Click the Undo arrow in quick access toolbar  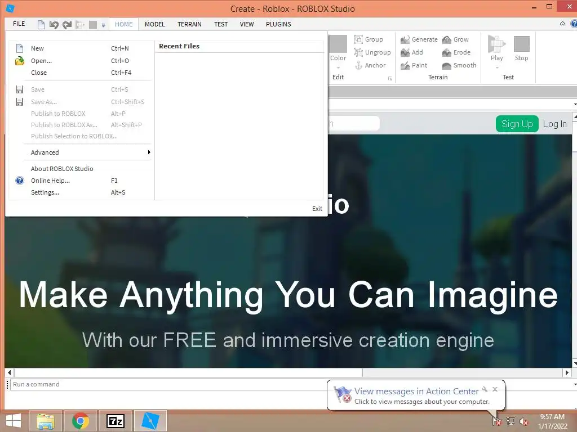click(54, 25)
